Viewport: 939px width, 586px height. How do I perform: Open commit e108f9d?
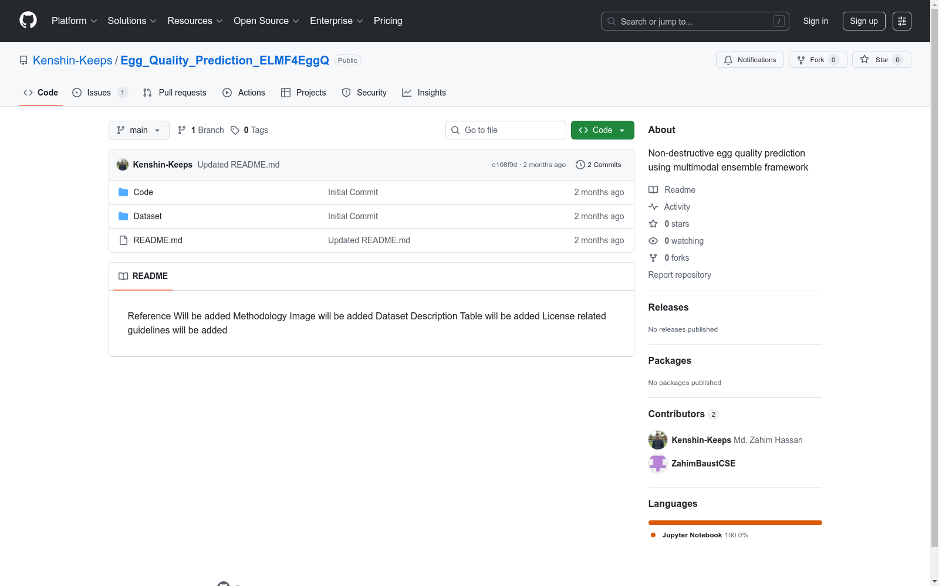504,165
